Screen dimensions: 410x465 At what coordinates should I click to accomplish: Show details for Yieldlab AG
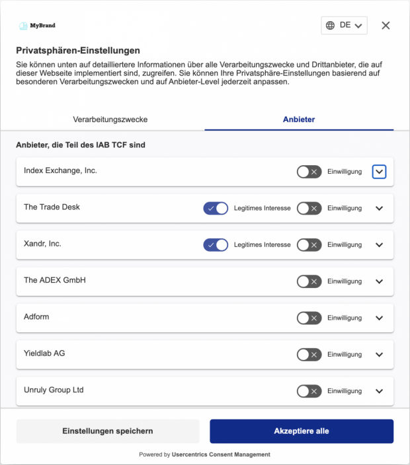pos(379,355)
